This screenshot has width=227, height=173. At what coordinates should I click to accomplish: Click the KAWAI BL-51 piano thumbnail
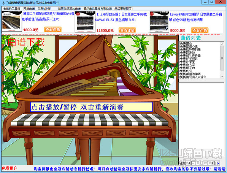[x=85, y=22]
